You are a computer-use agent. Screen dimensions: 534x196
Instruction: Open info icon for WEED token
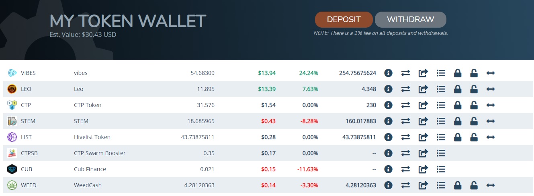tap(388, 185)
